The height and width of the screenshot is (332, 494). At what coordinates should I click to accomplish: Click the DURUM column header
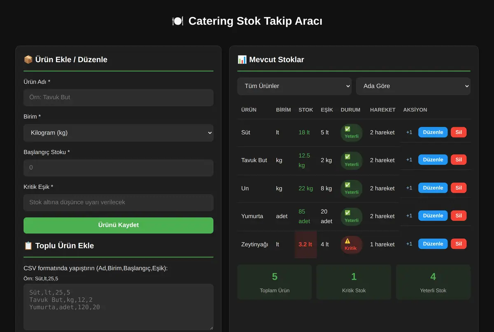350,110
